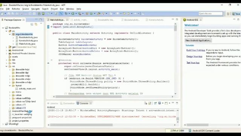Image resolution: width=241 pixels, height=136 pixels.
Task: Expand the gen Generated Java Files folder
Action: click(x=6, y=47)
